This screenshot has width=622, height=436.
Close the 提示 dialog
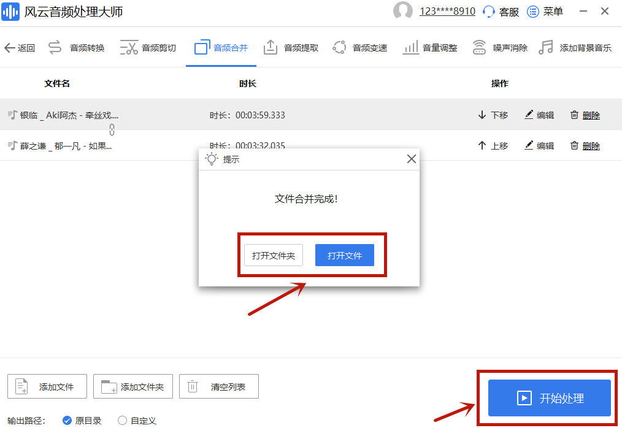[412, 159]
